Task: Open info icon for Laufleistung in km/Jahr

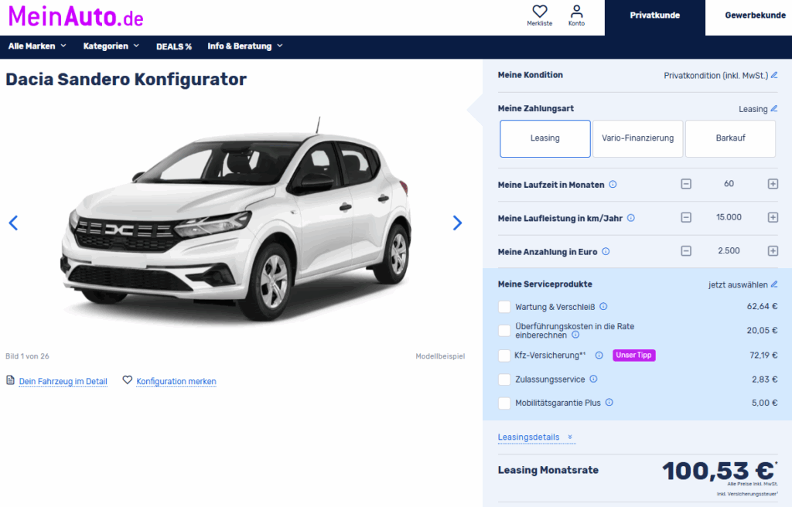Action: tap(631, 218)
